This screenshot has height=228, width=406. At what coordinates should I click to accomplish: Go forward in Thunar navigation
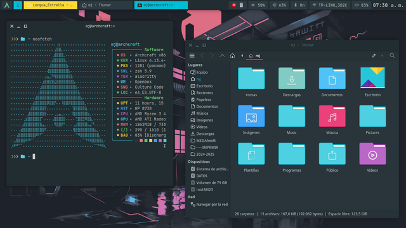(212, 56)
